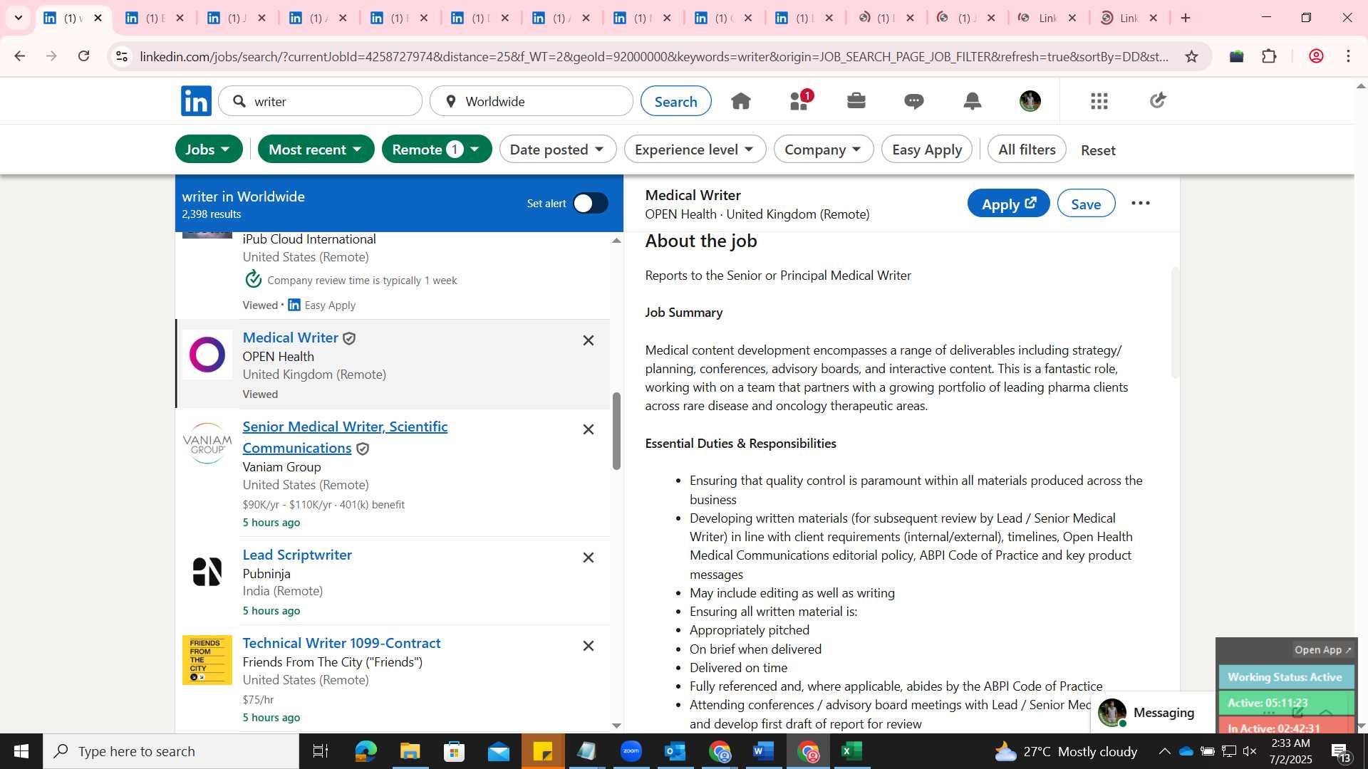
Task: Toggle the Set alert switch
Action: click(591, 204)
